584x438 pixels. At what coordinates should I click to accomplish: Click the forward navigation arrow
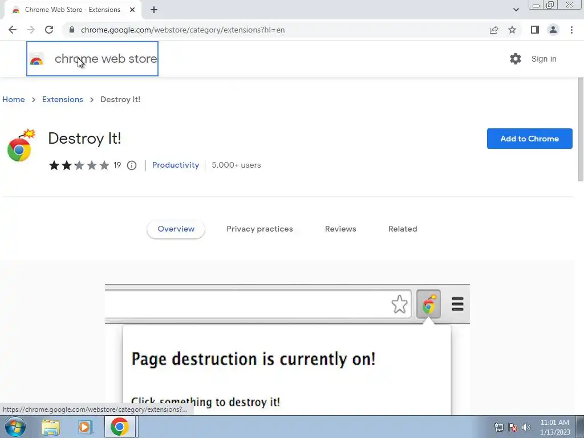31,30
